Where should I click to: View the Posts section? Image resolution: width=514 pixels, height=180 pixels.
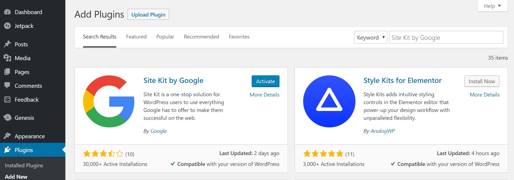[x=21, y=44]
